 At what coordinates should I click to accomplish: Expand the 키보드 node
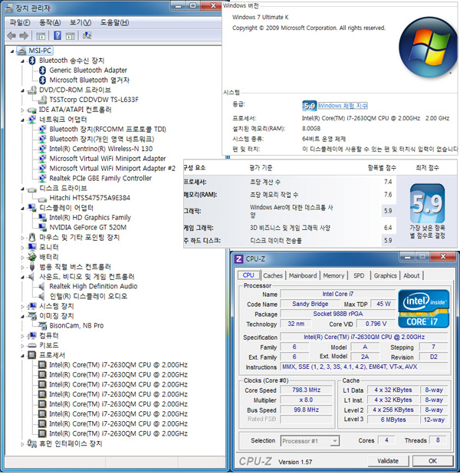point(22,346)
